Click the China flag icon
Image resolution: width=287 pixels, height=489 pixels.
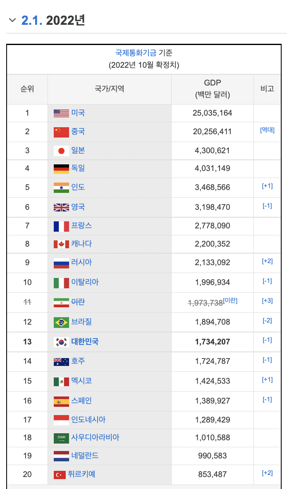(x=61, y=132)
